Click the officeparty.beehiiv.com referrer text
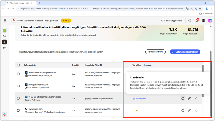 pyautogui.click(x=38, y=85)
